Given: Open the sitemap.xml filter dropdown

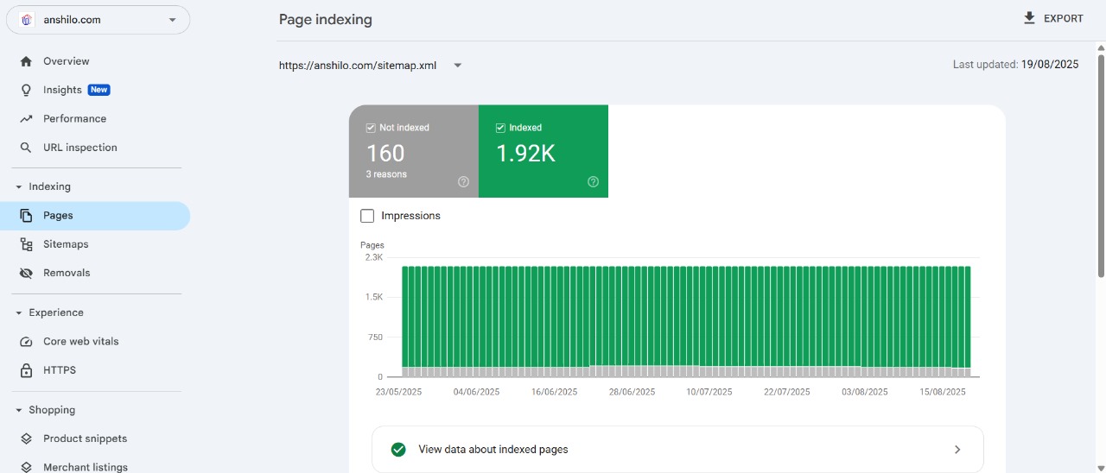Looking at the screenshot, I should (458, 66).
